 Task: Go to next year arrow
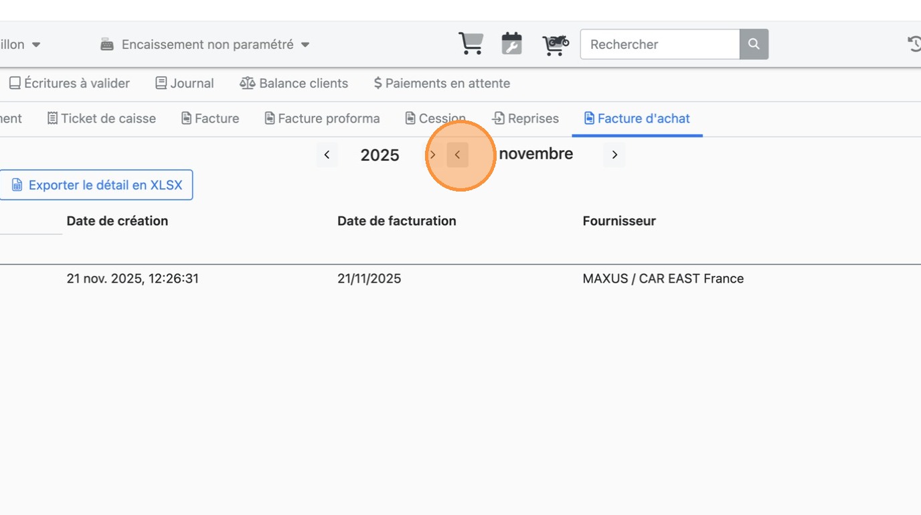pos(432,155)
